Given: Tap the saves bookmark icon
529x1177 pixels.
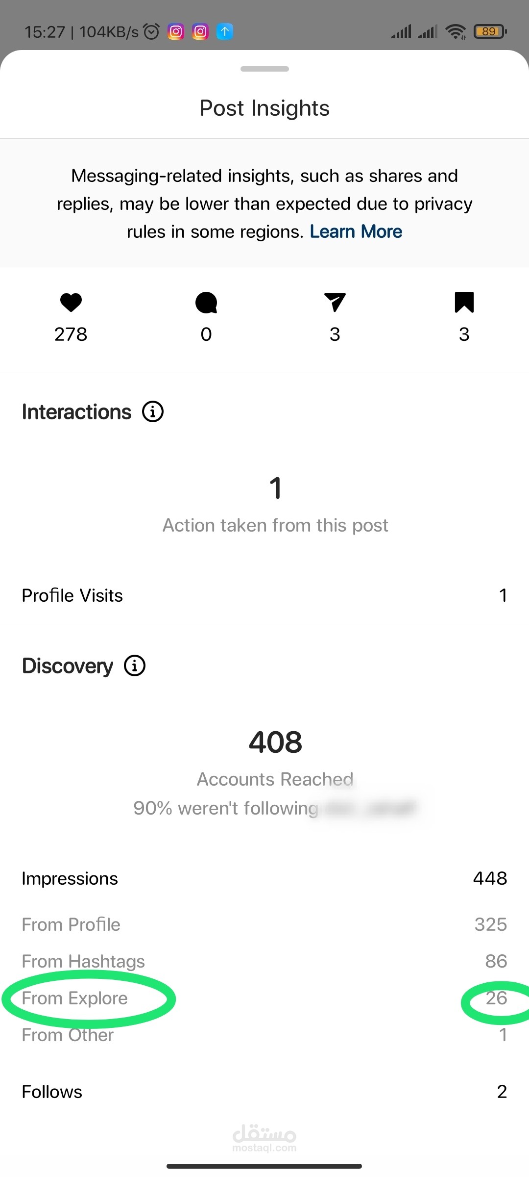Looking at the screenshot, I should [x=464, y=302].
